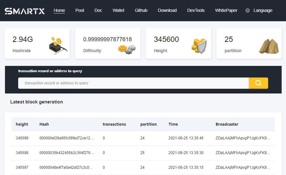Open the Download page
Viewport: 286px width, 175px height.
(x=167, y=10)
